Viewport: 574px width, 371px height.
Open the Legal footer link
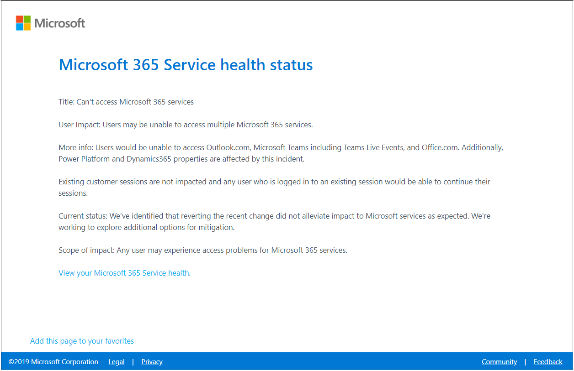tap(117, 362)
